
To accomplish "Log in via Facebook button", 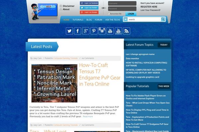I will click(89, 3).
